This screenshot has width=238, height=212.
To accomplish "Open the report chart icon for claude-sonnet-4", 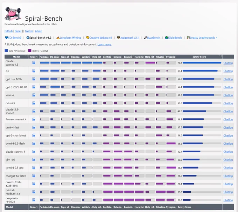I will coord(34,151).
